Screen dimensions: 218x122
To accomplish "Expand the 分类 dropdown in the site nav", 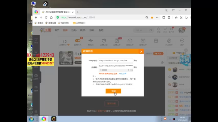I will [74, 30].
